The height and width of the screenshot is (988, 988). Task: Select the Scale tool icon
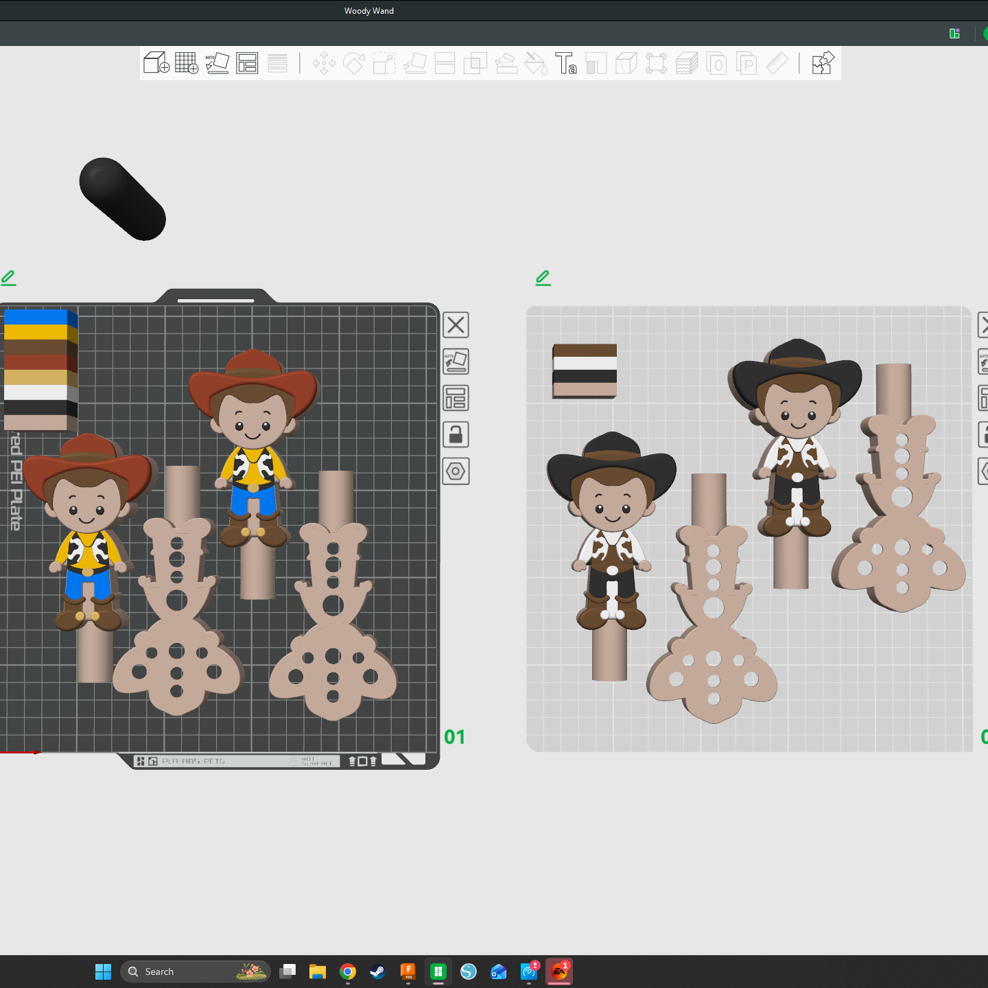tap(384, 64)
